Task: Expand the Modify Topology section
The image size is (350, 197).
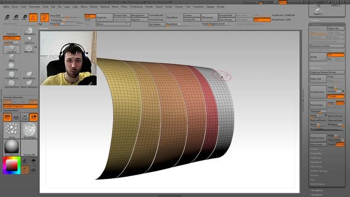Action: coord(319,171)
